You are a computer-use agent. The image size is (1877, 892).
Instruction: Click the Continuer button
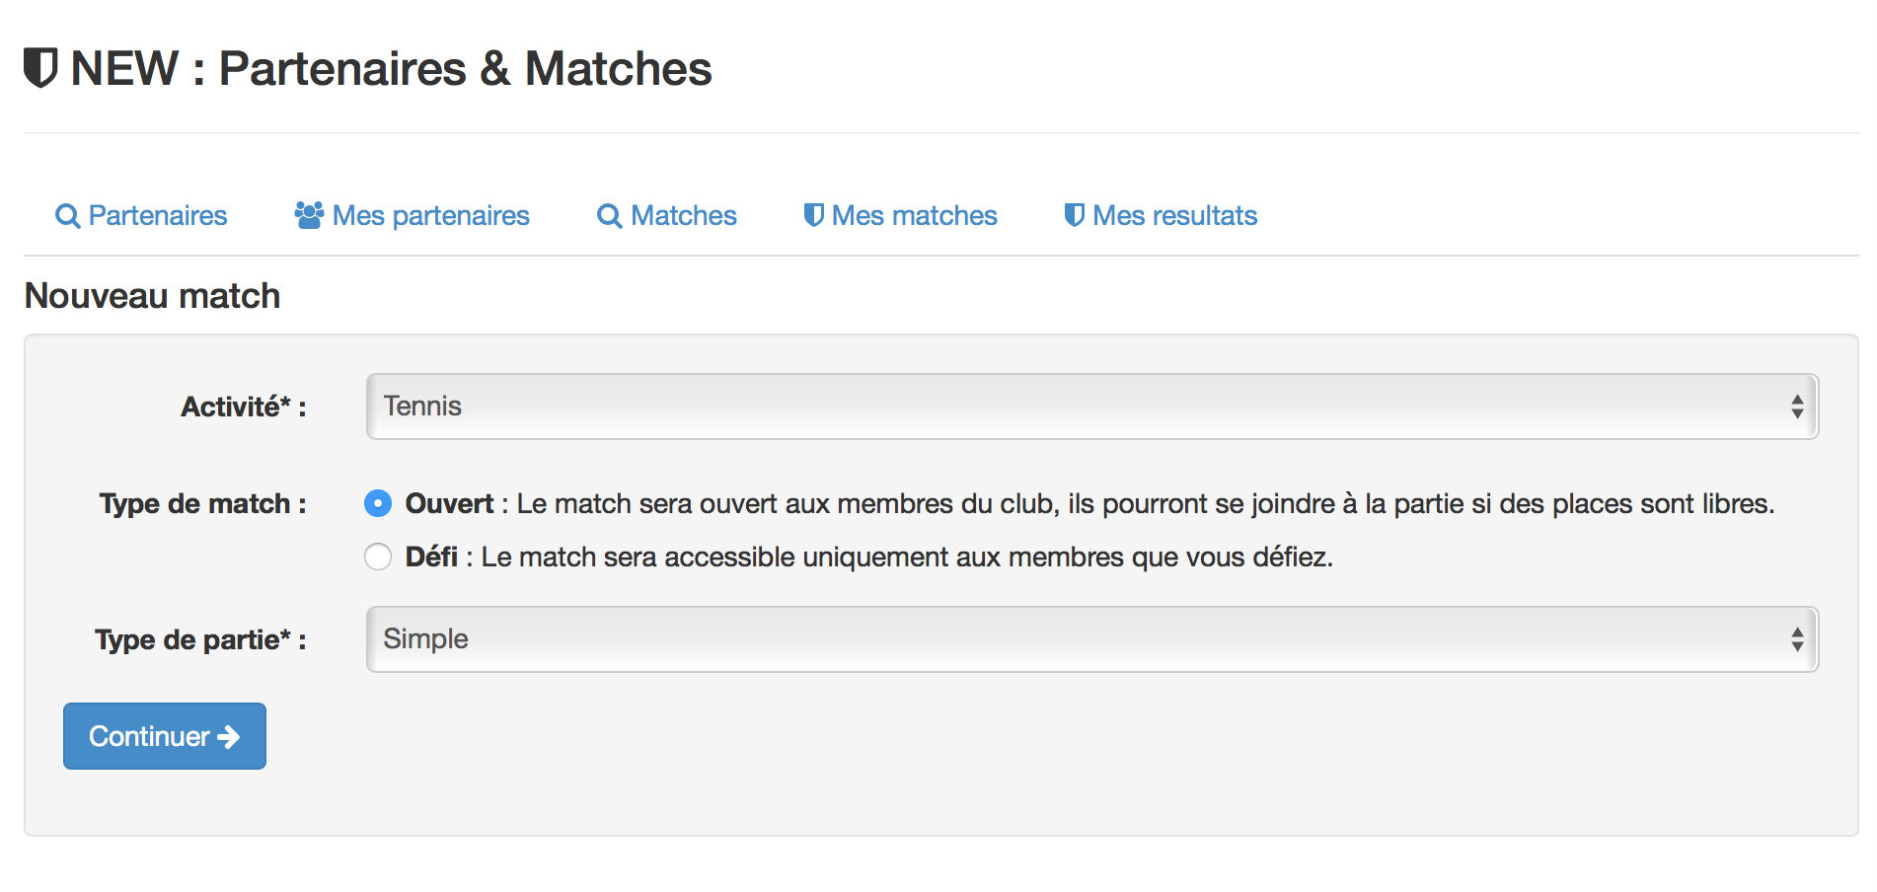(x=165, y=736)
